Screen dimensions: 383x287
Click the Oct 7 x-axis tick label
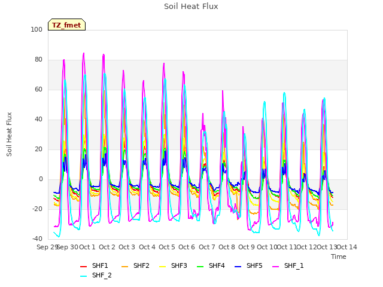coord(207,247)
